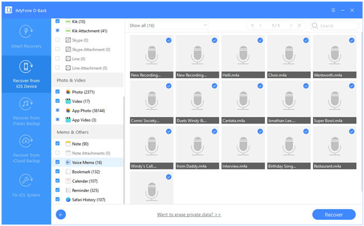364x226 pixels.
Task: Select the Jonathan Lee voice memo thumbnail
Action: coord(289,102)
